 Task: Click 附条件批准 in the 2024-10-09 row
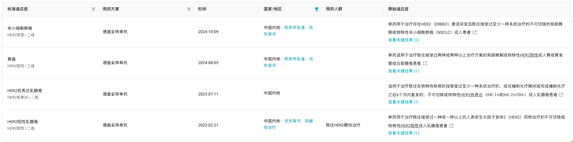pos(294,28)
